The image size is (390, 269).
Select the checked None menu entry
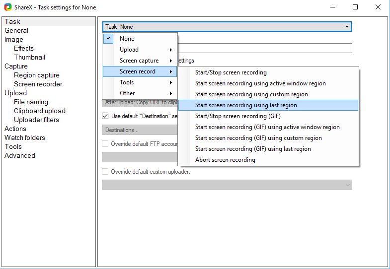(x=140, y=39)
